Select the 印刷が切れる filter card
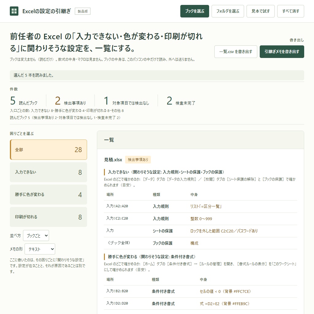The image size is (314, 314). tap(48, 217)
